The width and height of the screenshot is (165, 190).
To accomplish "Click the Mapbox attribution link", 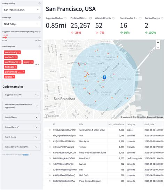I will tap(125, 117).
